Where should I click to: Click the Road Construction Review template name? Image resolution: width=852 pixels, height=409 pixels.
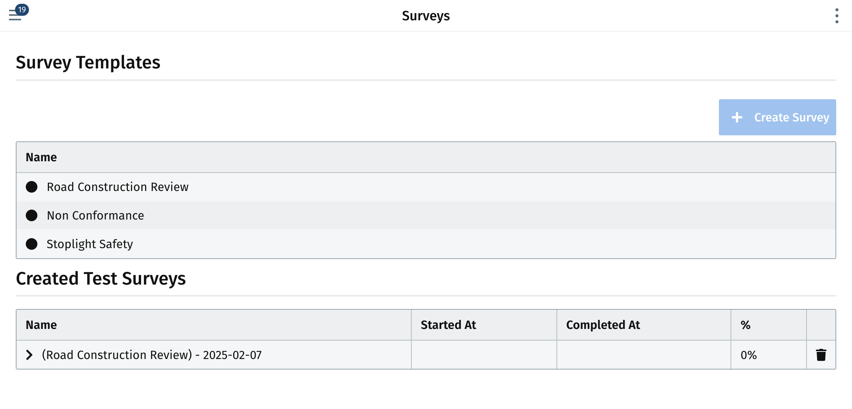117,187
